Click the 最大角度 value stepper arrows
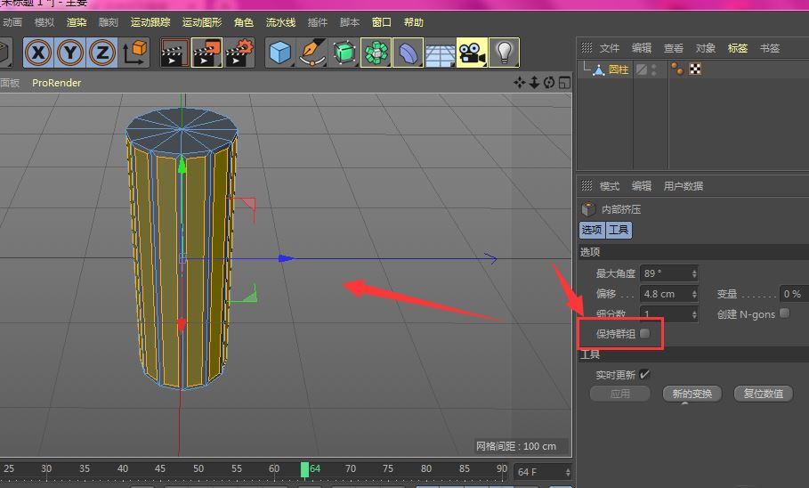 (x=694, y=273)
